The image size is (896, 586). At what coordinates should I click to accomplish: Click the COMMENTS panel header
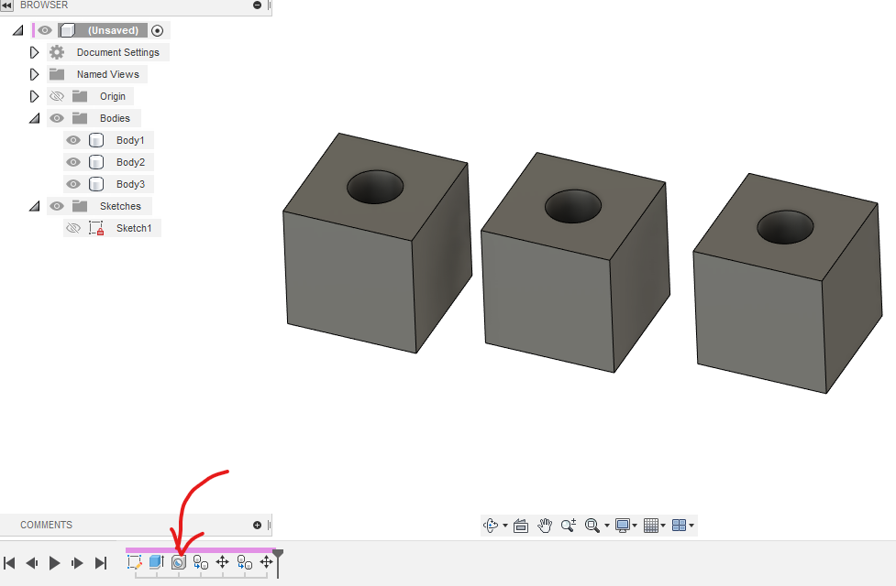click(46, 525)
